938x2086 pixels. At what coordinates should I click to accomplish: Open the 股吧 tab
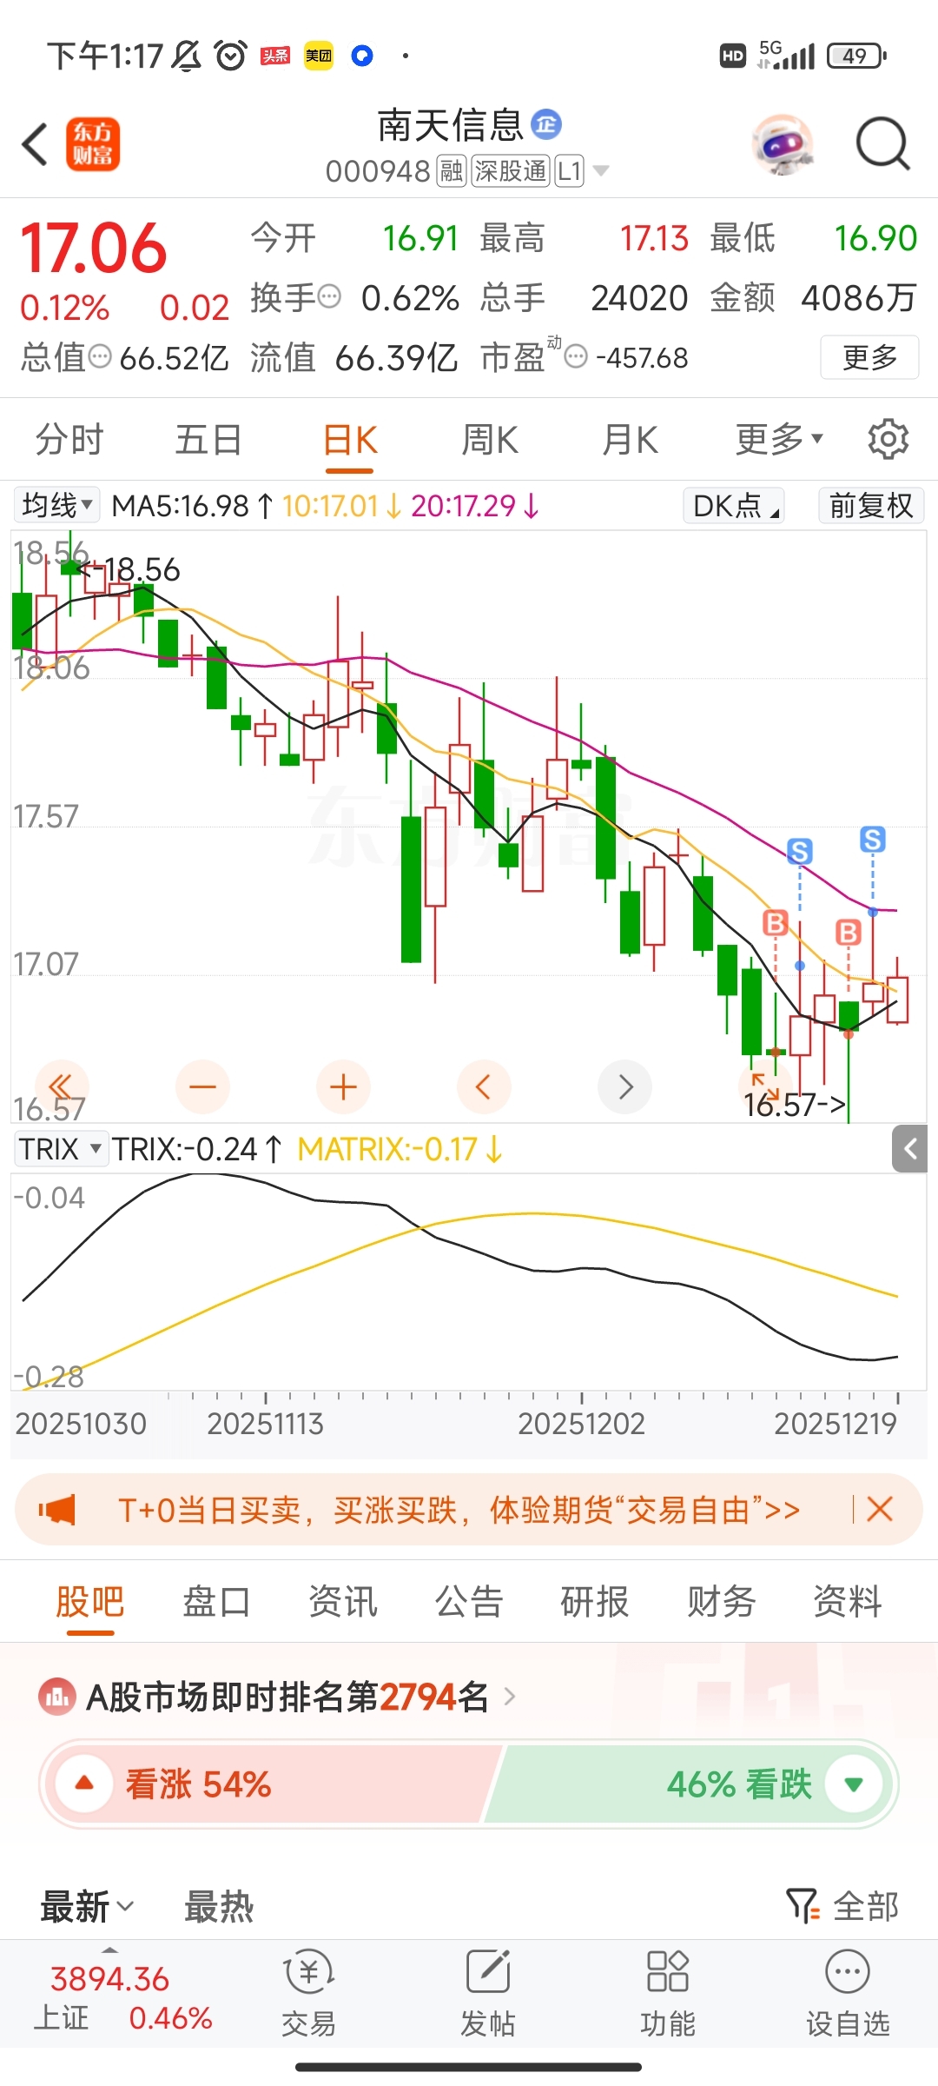89,1601
